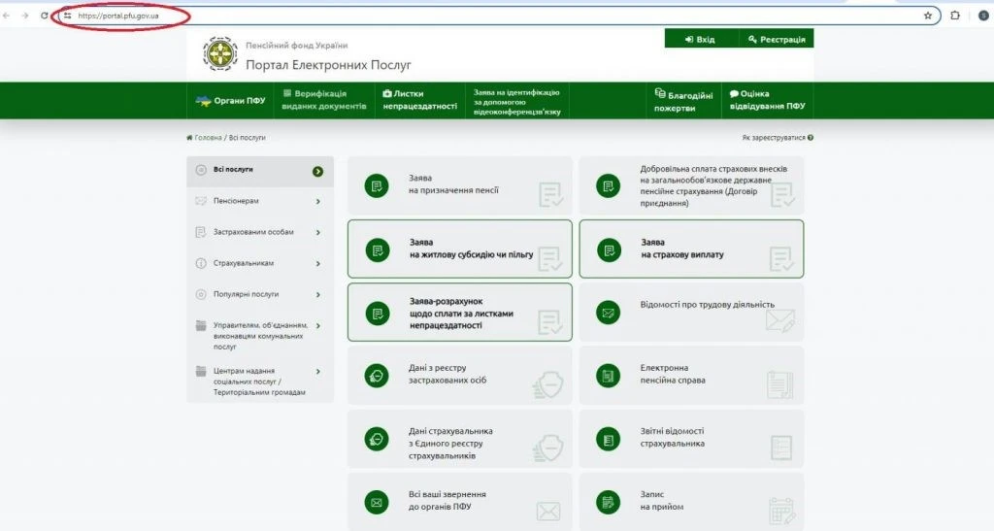Click the Pension Fund of Ukraine logo
The image size is (994, 531).
(x=219, y=54)
